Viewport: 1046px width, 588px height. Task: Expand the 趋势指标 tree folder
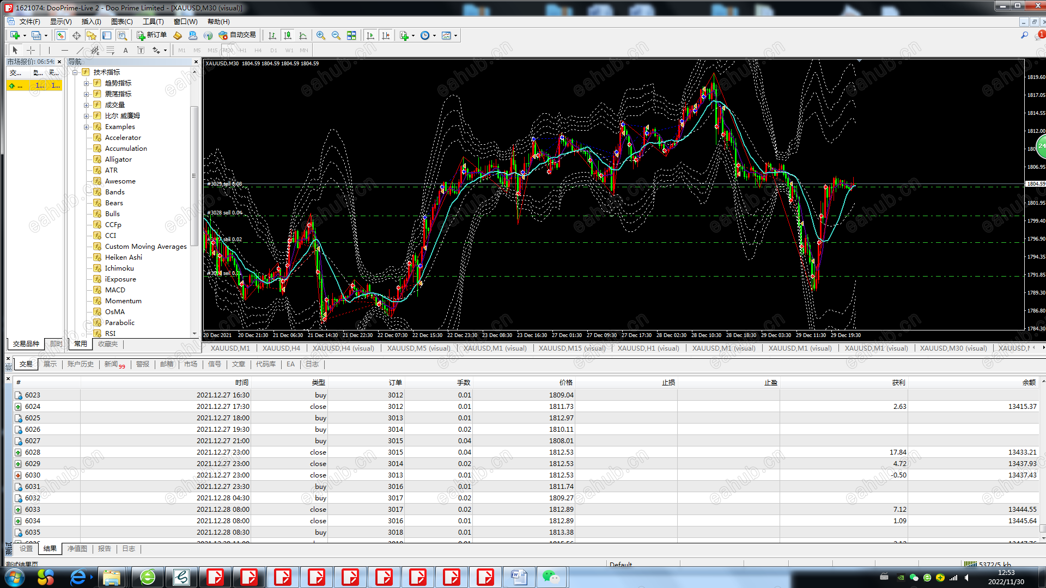pos(86,83)
